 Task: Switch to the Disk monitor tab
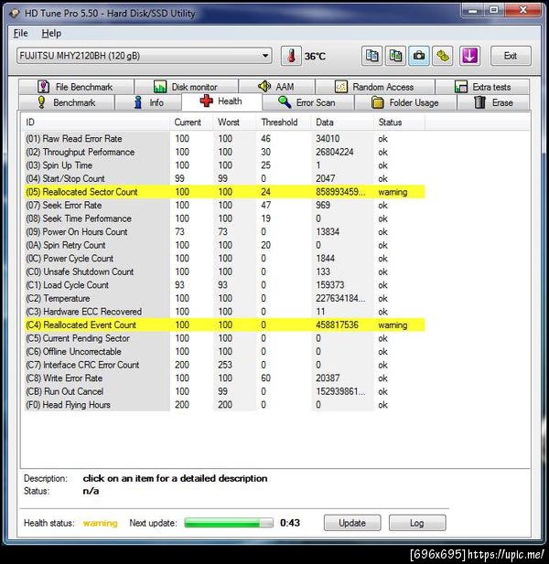[186, 87]
